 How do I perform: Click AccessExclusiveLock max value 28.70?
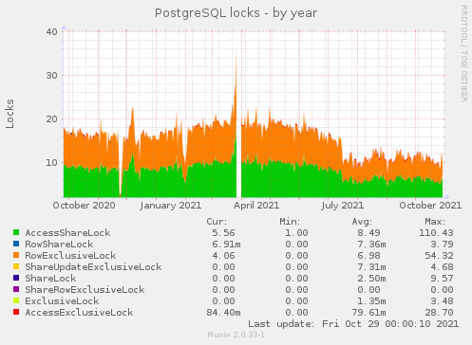[439, 313]
